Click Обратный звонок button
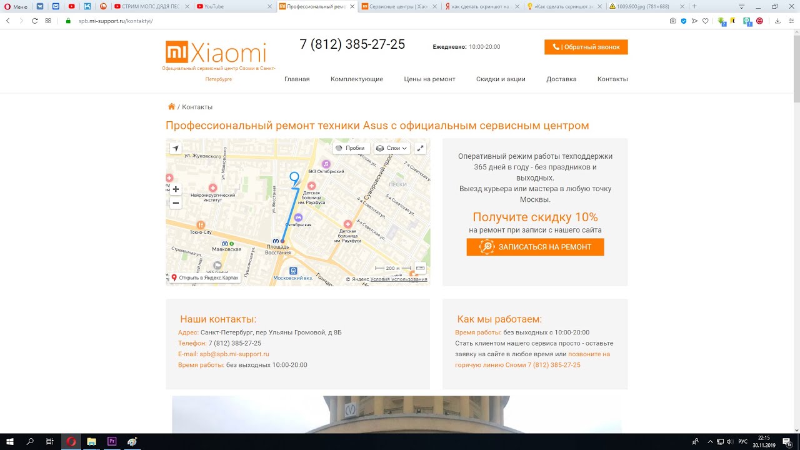The image size is (800, 450). [586, 47]
